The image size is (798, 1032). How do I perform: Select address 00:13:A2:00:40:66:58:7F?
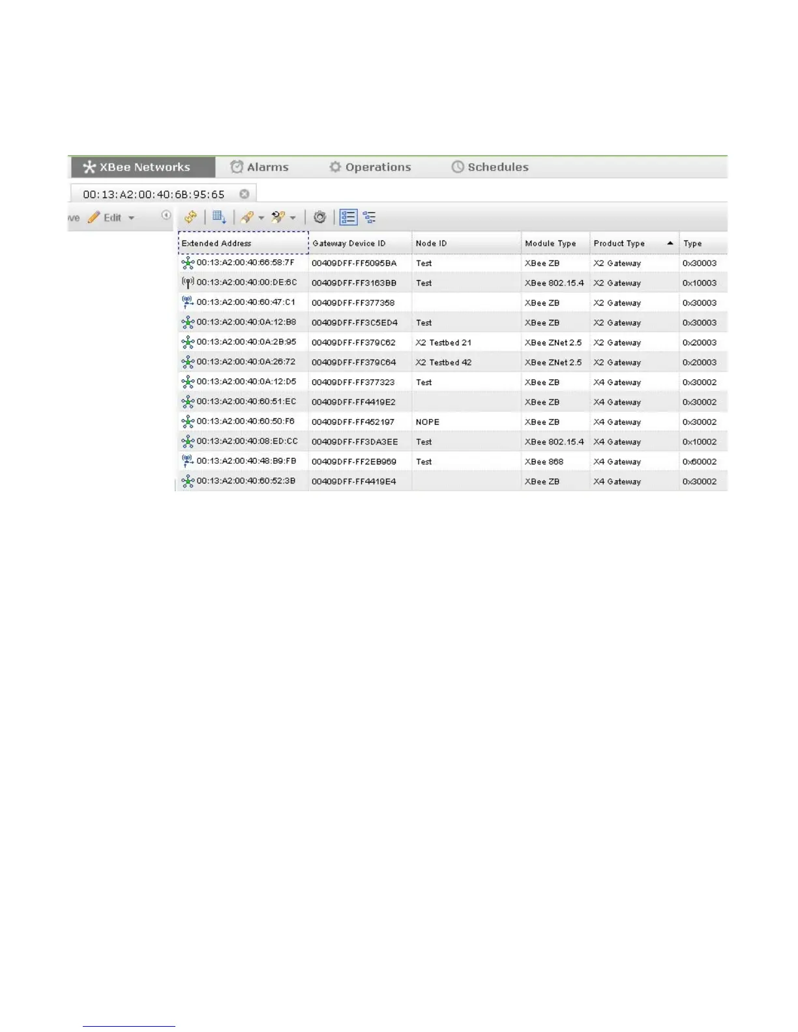[x=246, y=263]
